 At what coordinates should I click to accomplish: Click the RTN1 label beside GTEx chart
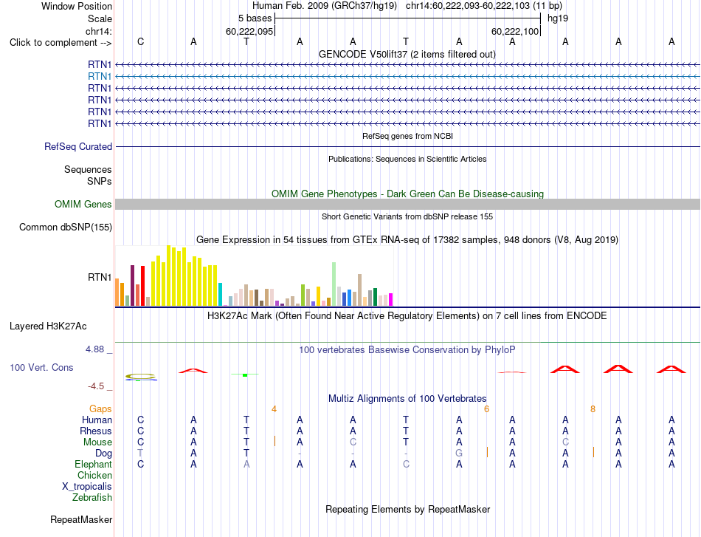(100, 278)
